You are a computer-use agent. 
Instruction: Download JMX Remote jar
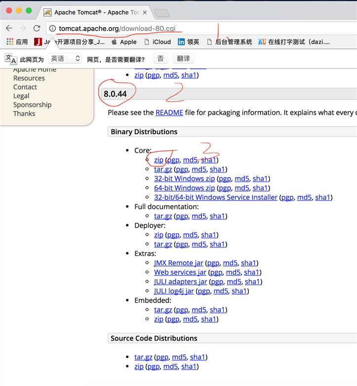click(179, 263)
